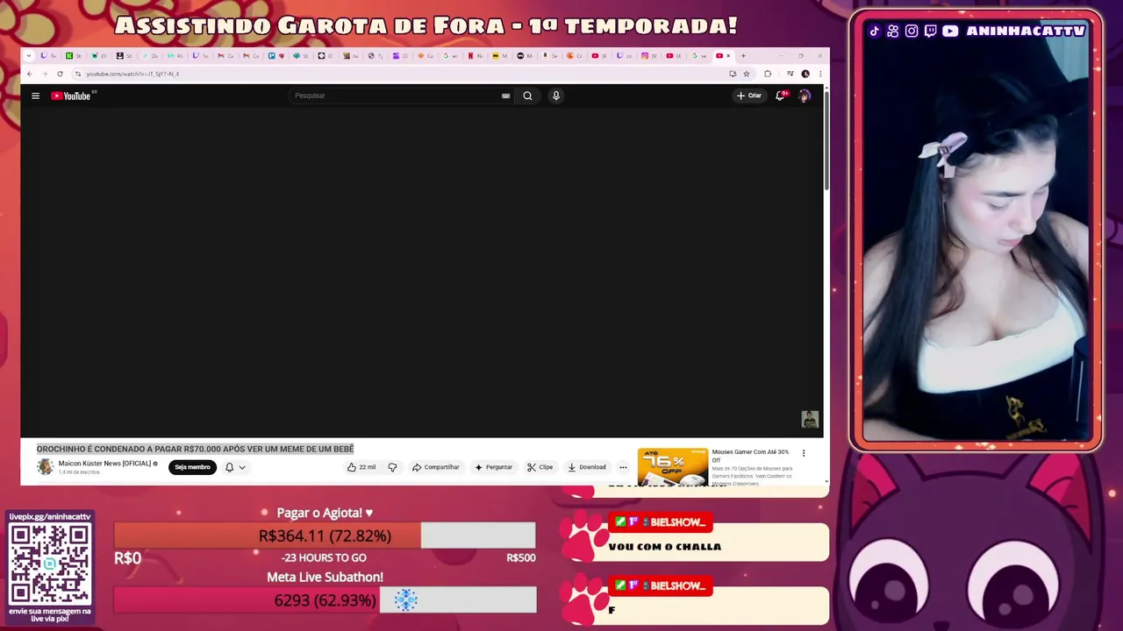Viewport: 1123px width, 631px height.
Task: Open Maicon Küster News [OFICIAL] channel link
Action: [104, 464]
